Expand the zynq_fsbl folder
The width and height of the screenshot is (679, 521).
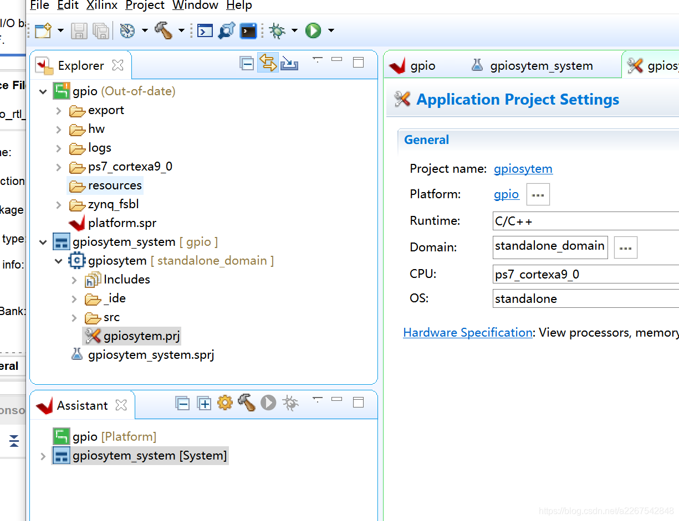point(59,205)
